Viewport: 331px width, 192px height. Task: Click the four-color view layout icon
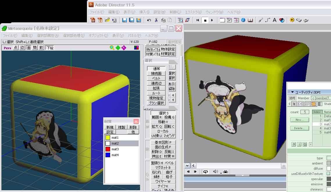[137, 48]
